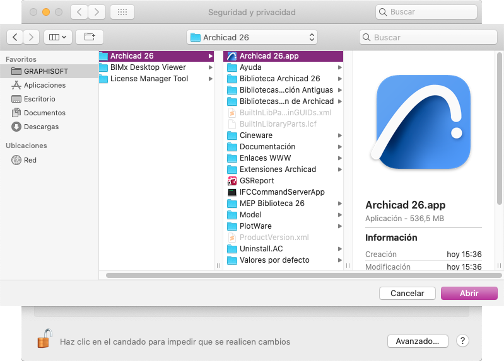
Task: Click the Cancelar button
Action: [407, 293]
